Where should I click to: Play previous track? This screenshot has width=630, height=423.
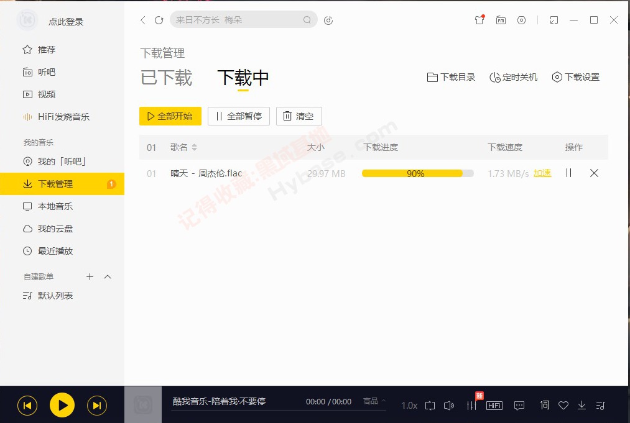(27, 406)
